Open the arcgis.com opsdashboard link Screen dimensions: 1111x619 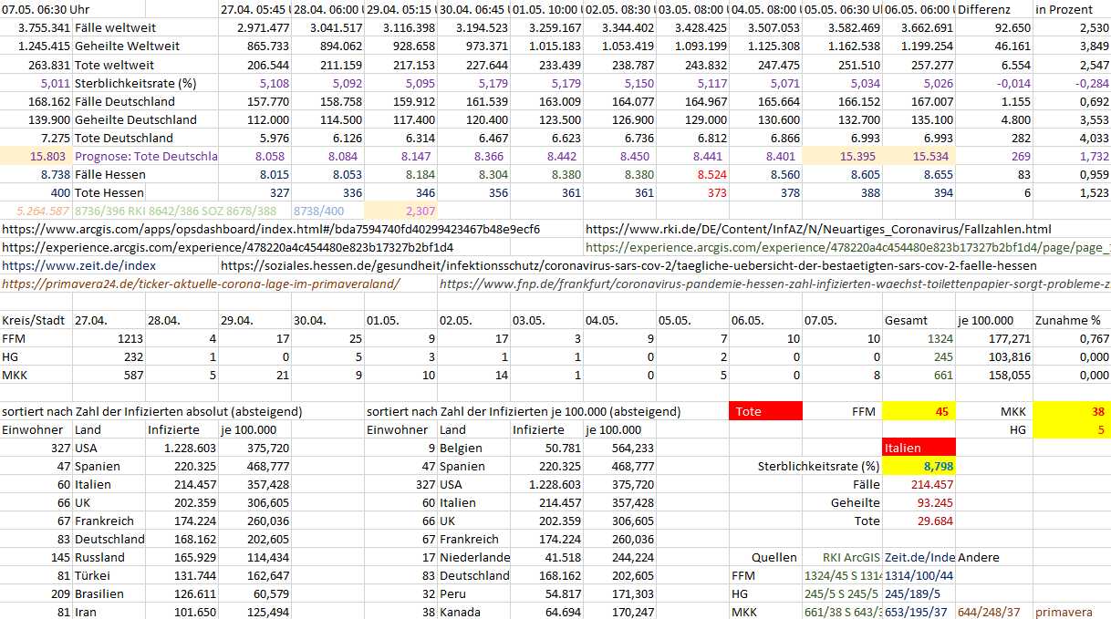tap(271, 229)
